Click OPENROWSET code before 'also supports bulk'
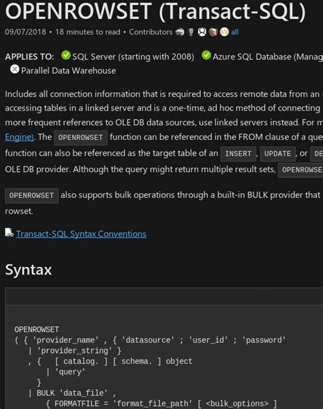Viewport: 323px width, 409px height. (x=31, y=196)
